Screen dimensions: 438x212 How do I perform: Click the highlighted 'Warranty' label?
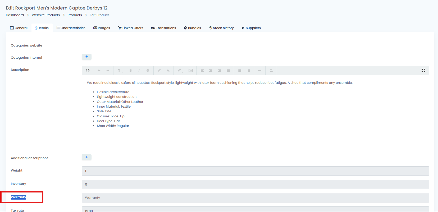click(18, 197)
